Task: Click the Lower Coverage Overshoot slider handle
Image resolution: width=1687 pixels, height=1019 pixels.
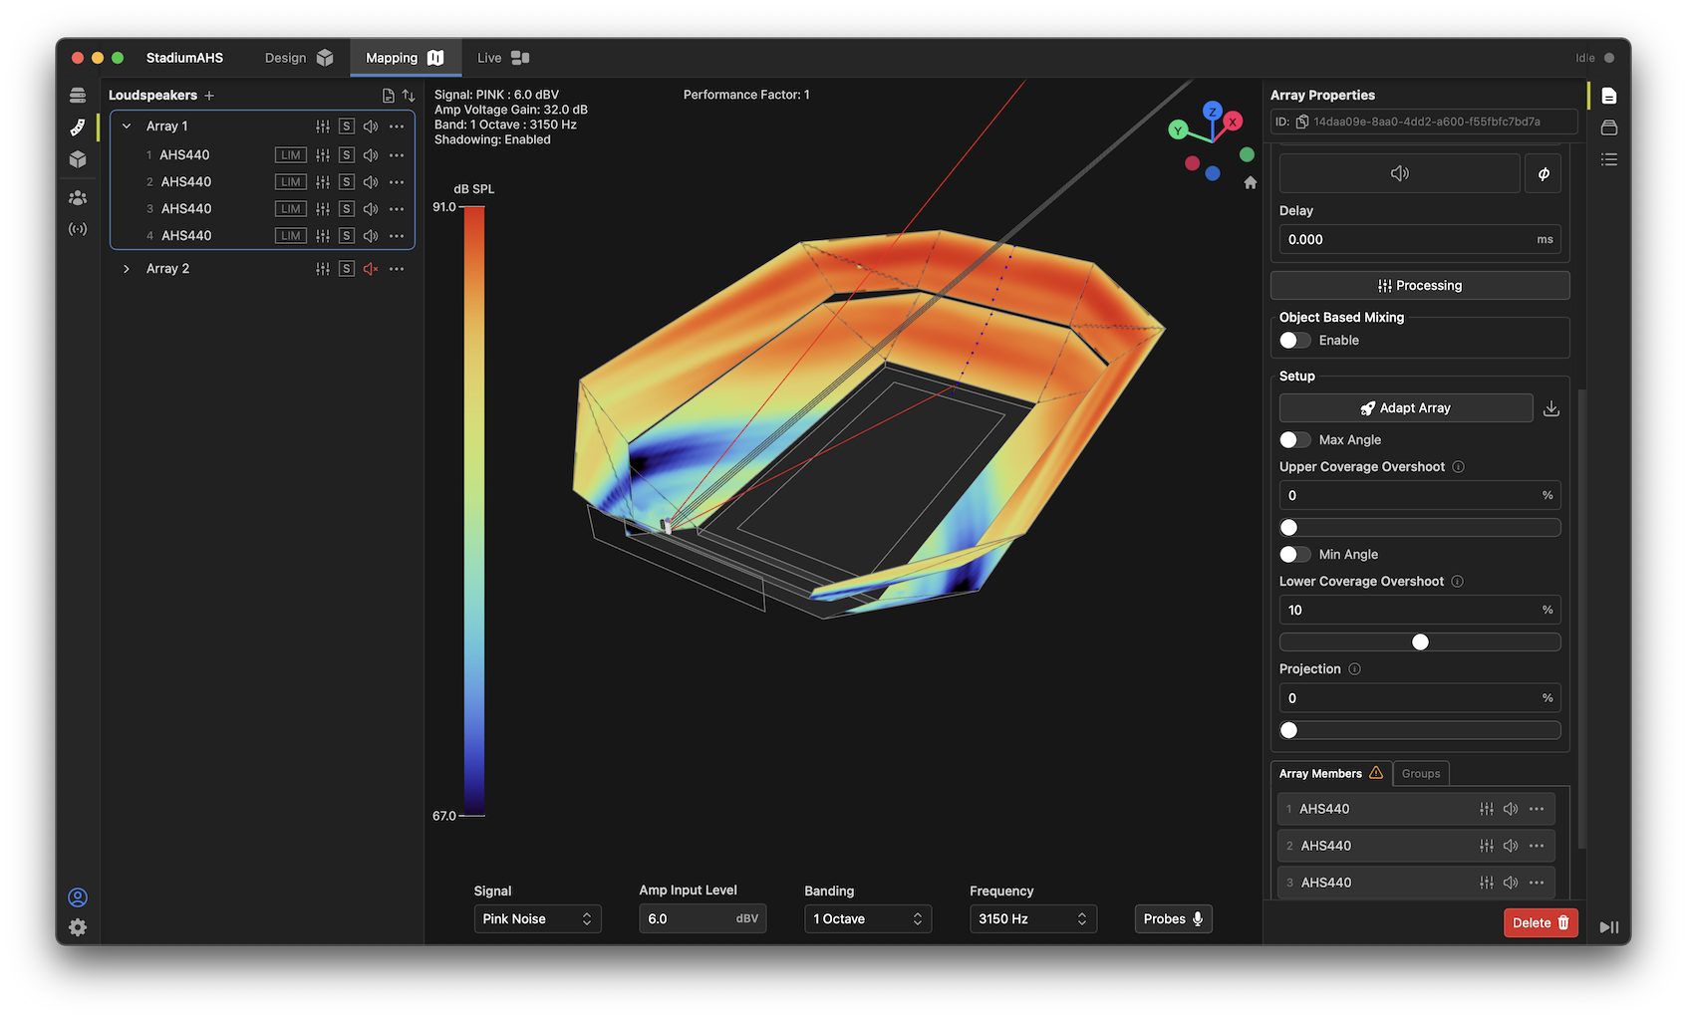Action: point(1420,642)
